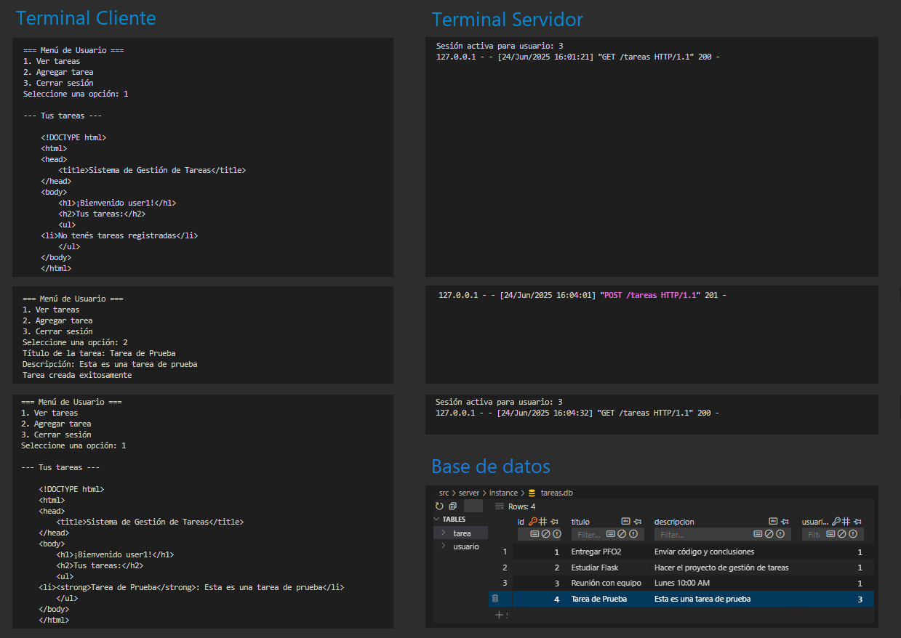Click the list icon in usuario filter box
The image size is (901, 638).
830,534
